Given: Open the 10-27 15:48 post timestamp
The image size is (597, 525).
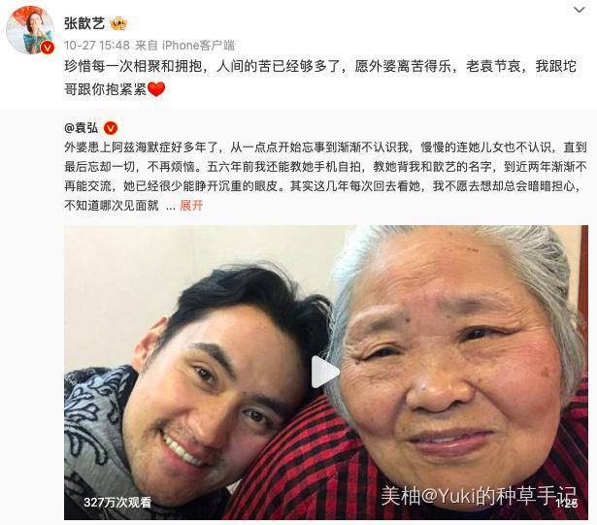Looking at the screenshot, I should point(97,46).
